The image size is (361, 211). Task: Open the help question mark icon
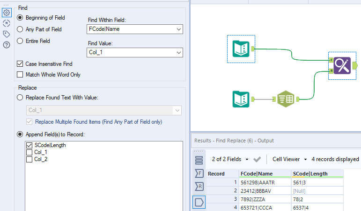click(x=7, y=45)
